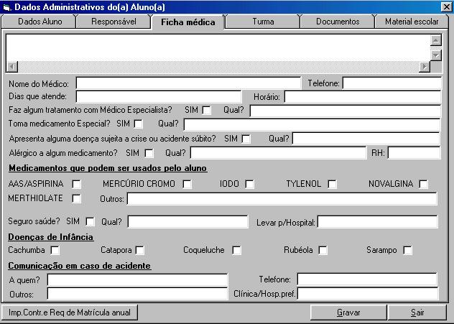Click the Sair button
The image size is (454, 324).
click(417, 313)
